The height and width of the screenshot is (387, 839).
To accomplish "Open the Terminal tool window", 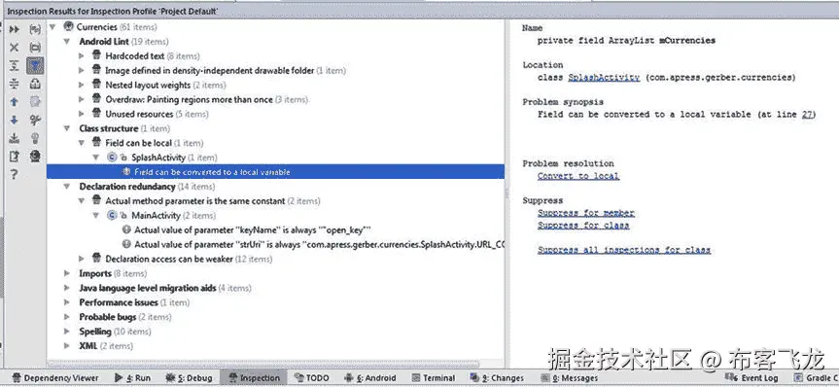I will pos(433,378).
